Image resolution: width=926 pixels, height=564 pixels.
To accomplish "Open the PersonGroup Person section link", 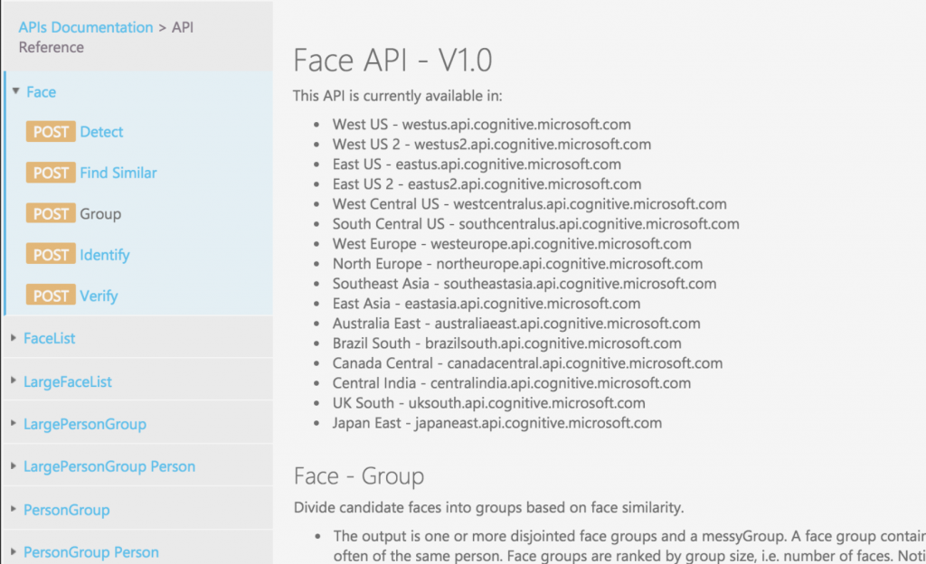I will coord(91,552).
